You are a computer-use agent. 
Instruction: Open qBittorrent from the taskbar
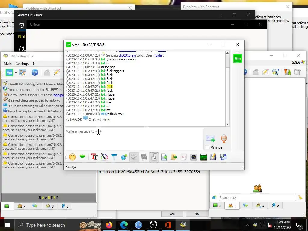tap(139, 225)
